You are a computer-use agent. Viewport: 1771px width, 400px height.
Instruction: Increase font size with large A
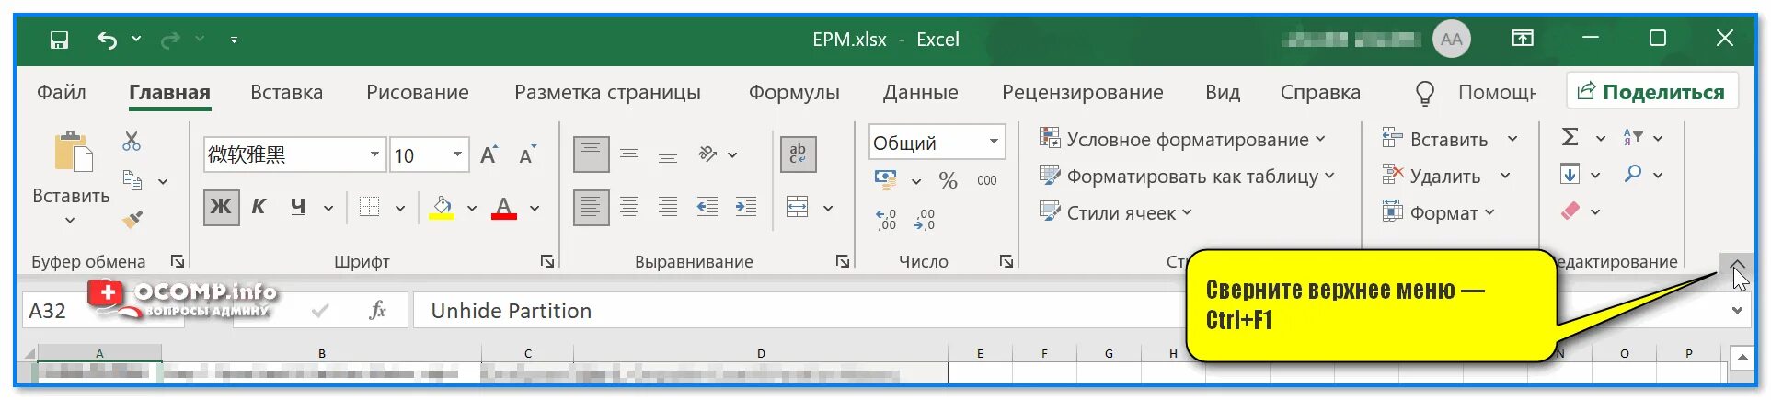point(489,154)
